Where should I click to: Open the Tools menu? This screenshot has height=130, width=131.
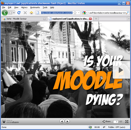click(45, 8)
